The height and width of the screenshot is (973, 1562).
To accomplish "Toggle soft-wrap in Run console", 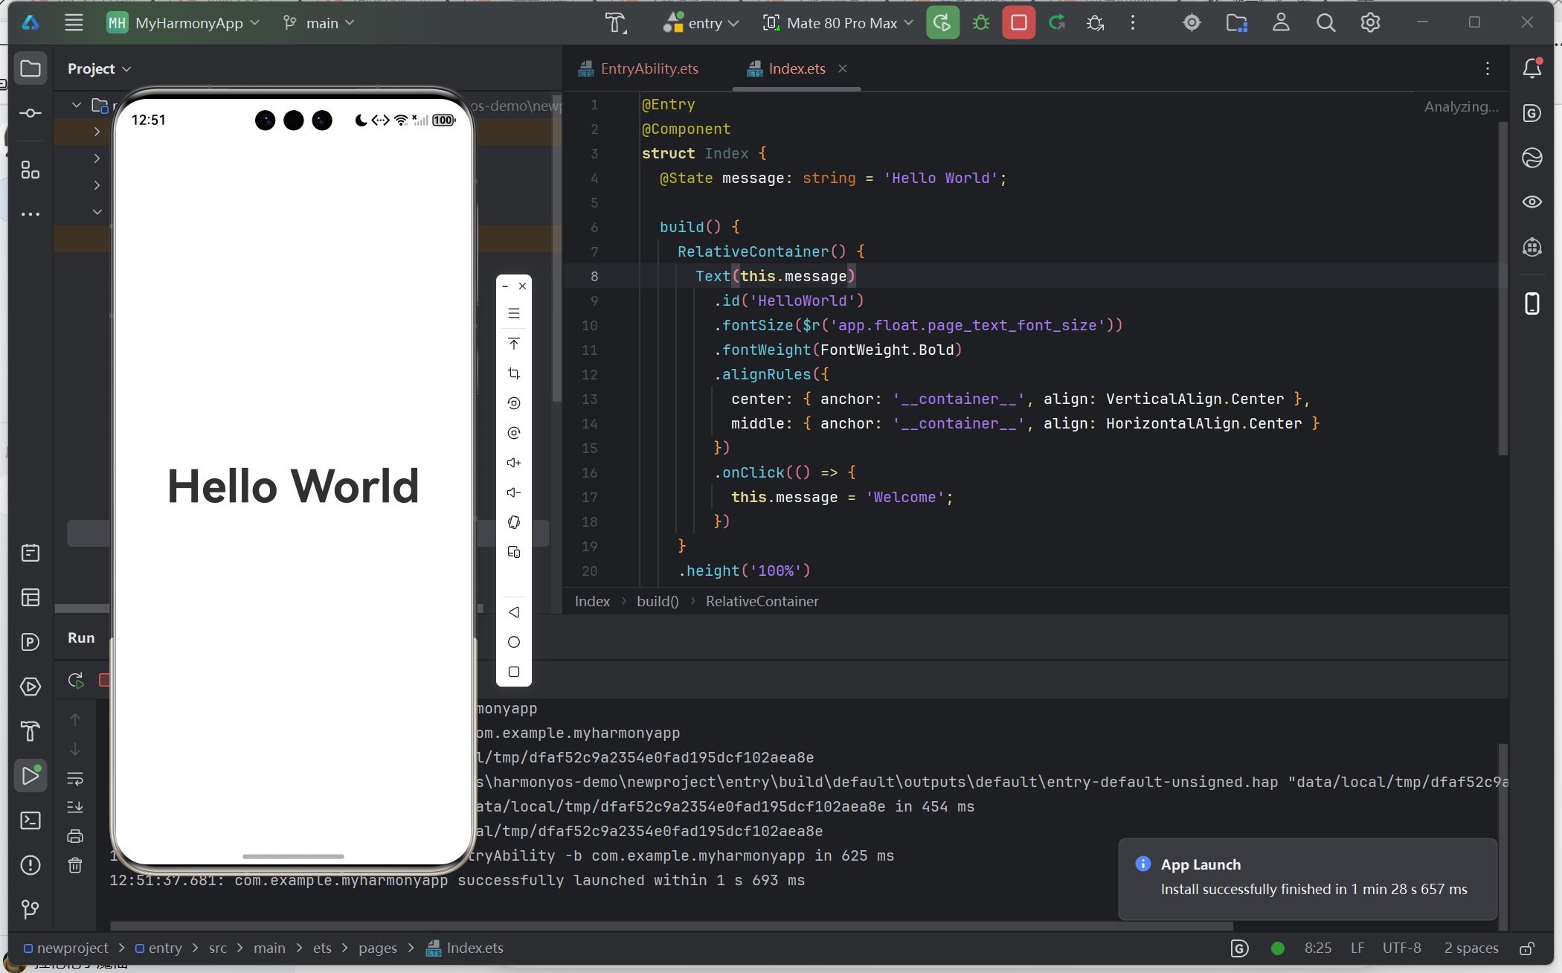I will tap(75, 779).
